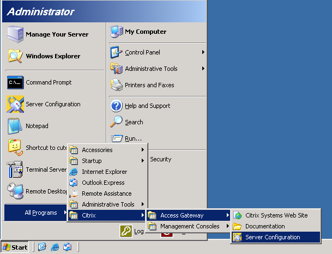Click the Log Off key icon

(126, 231)
